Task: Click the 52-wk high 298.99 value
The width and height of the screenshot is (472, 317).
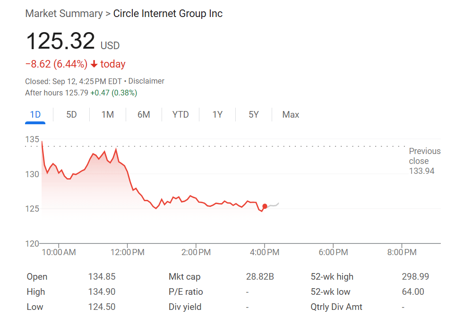Action: [x=415, y=277]
